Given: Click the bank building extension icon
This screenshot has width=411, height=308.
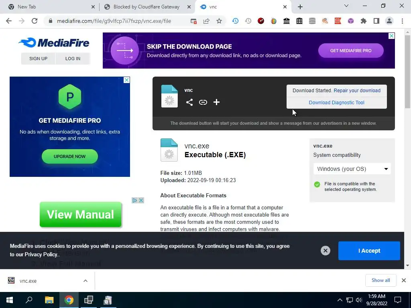Looking at the screenshot, I should tap(287, 21).
